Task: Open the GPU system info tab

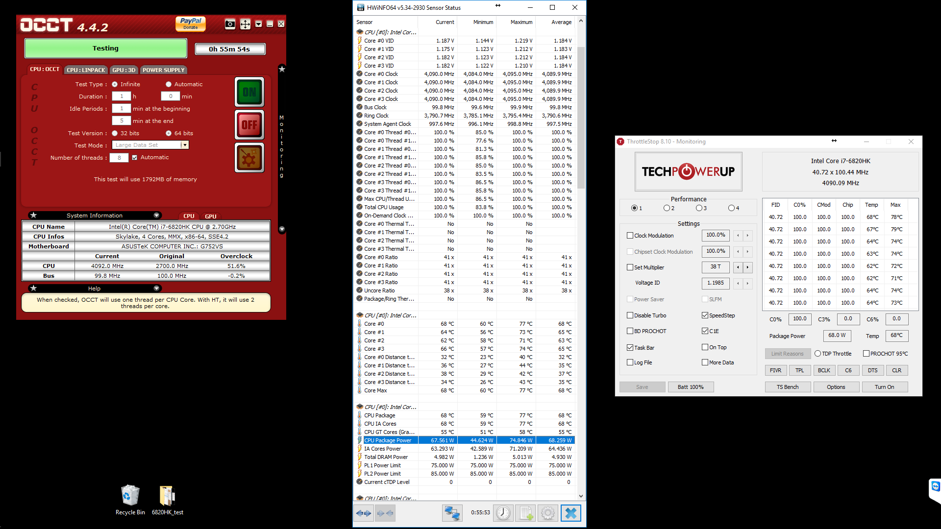Action: [211, 216]
